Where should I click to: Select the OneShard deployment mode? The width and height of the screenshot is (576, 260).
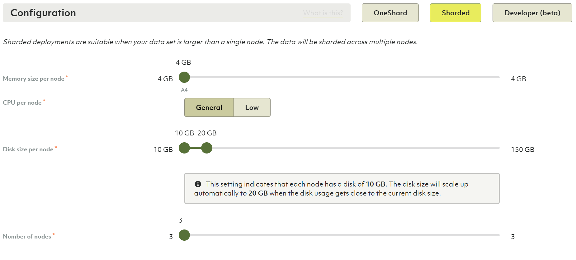coord(390,13)
